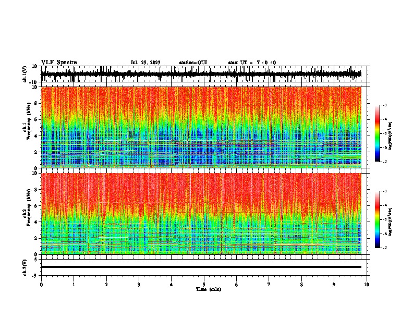Screen dimensions: 413x319
Task: Click time axis tick label "10"
Action: click(367, 285)
